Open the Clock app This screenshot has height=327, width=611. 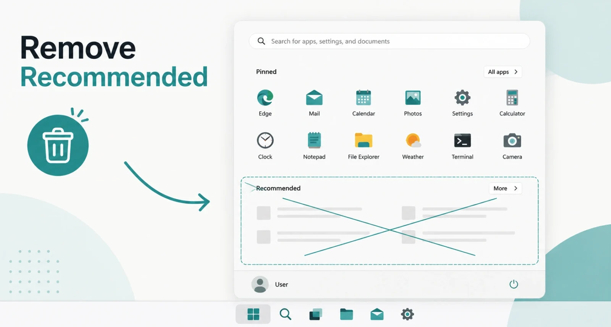(265, 140)
